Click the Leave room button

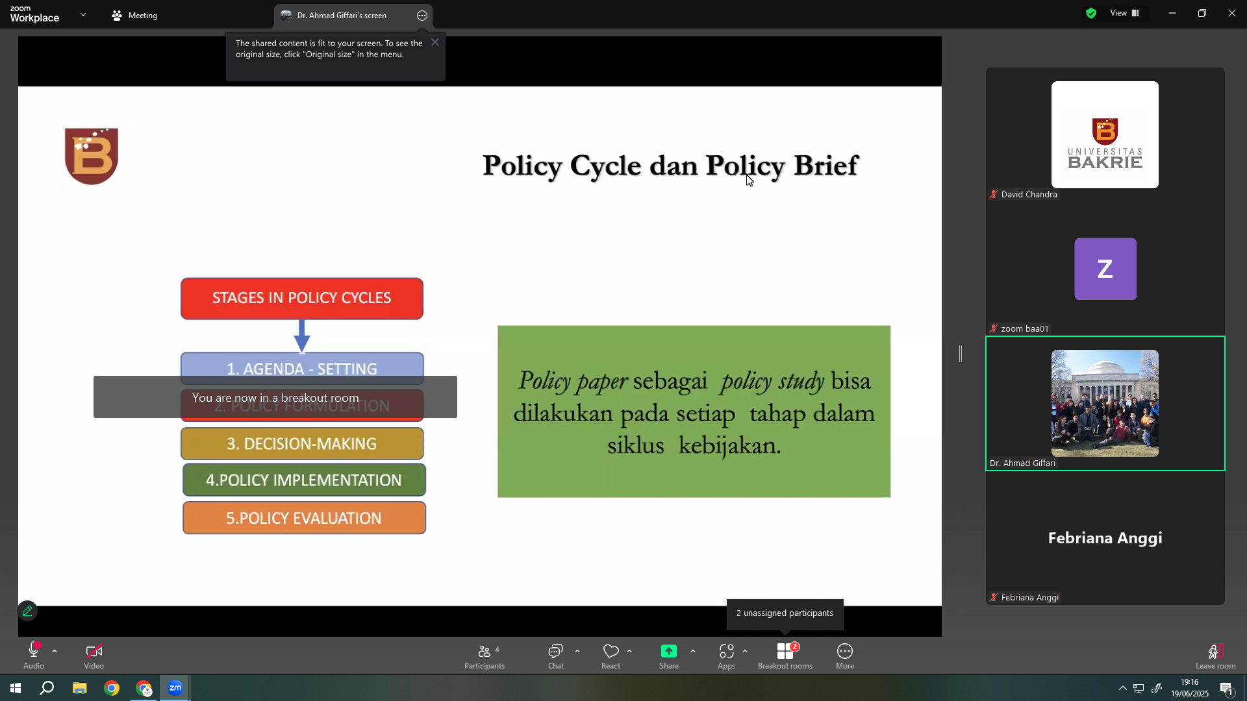pyautogui.click(x=1216, y=656)
